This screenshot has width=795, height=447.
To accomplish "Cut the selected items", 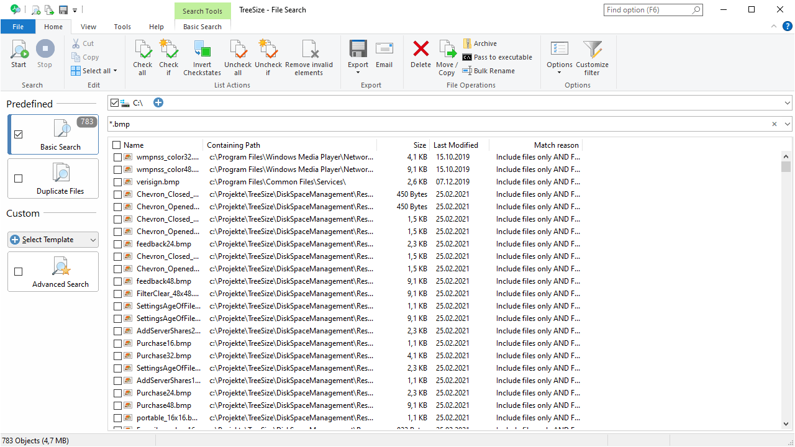I will coord(83,43).
